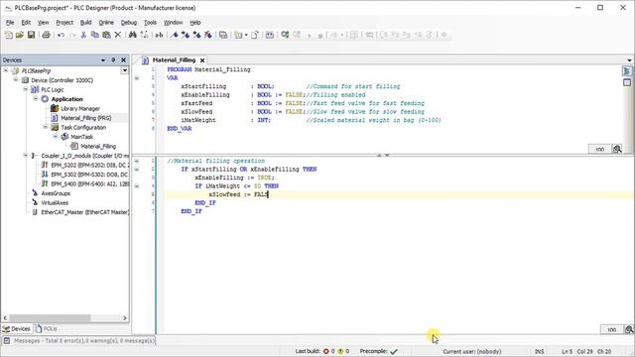Click the New file toolbar icon
This screenshot has height=357, width=635.
coord(9,36)
